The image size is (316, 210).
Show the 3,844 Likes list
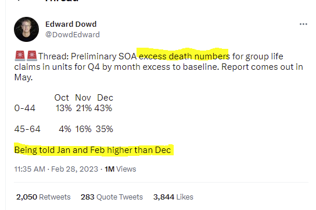(x=173, y=197)
